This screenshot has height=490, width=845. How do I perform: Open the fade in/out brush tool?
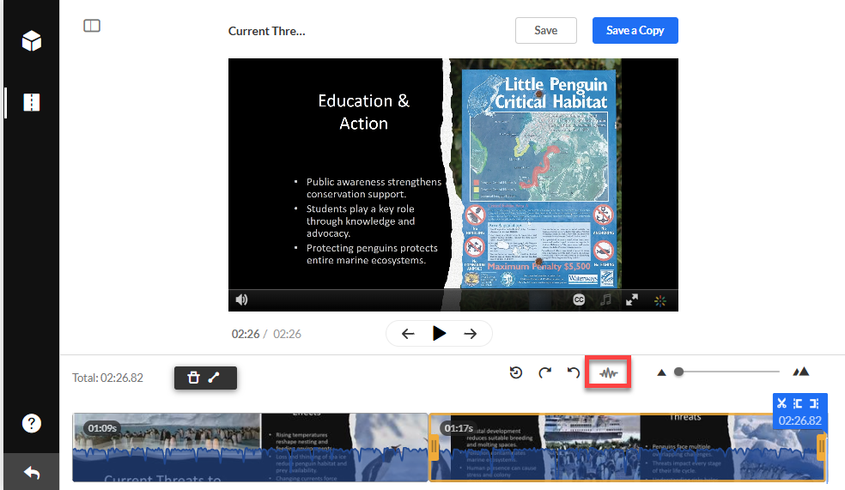tap(214, 378)
